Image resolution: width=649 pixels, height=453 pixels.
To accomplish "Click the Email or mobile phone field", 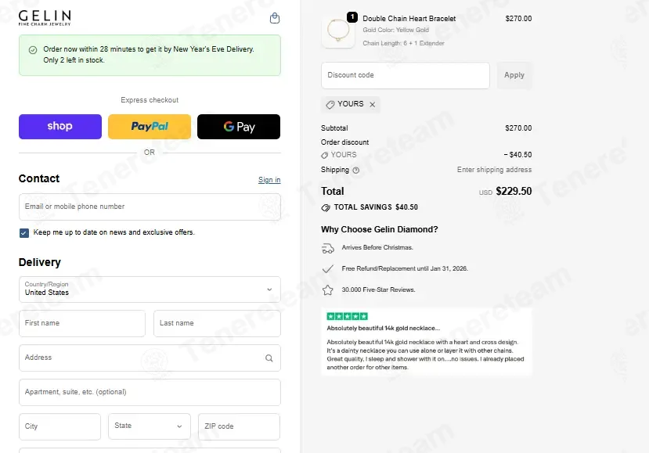I will point(150,207).
